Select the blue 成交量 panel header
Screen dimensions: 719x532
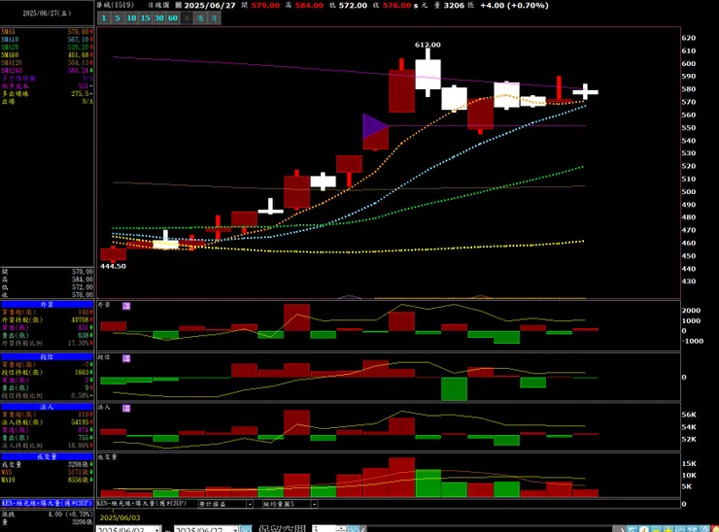[x=47, y=456]
